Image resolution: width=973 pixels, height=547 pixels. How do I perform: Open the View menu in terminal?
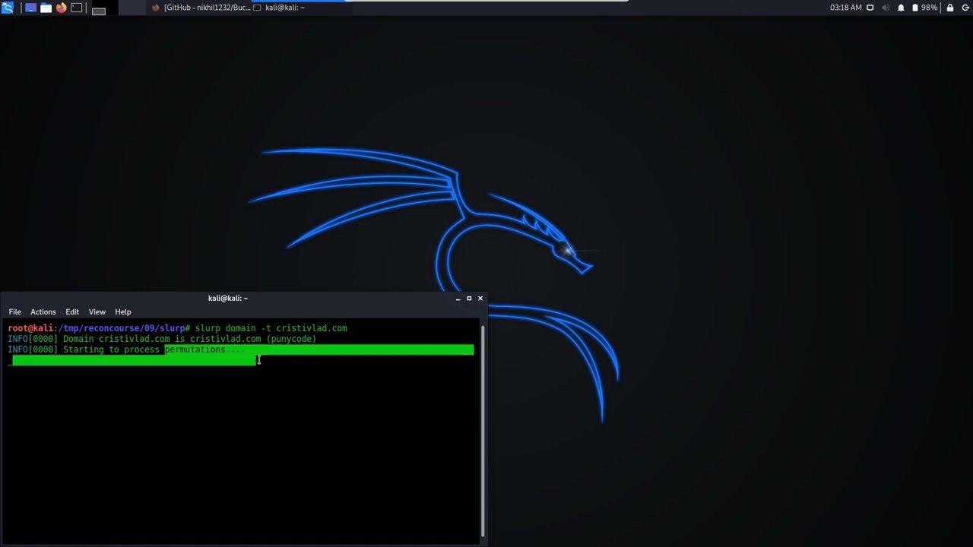97,311
